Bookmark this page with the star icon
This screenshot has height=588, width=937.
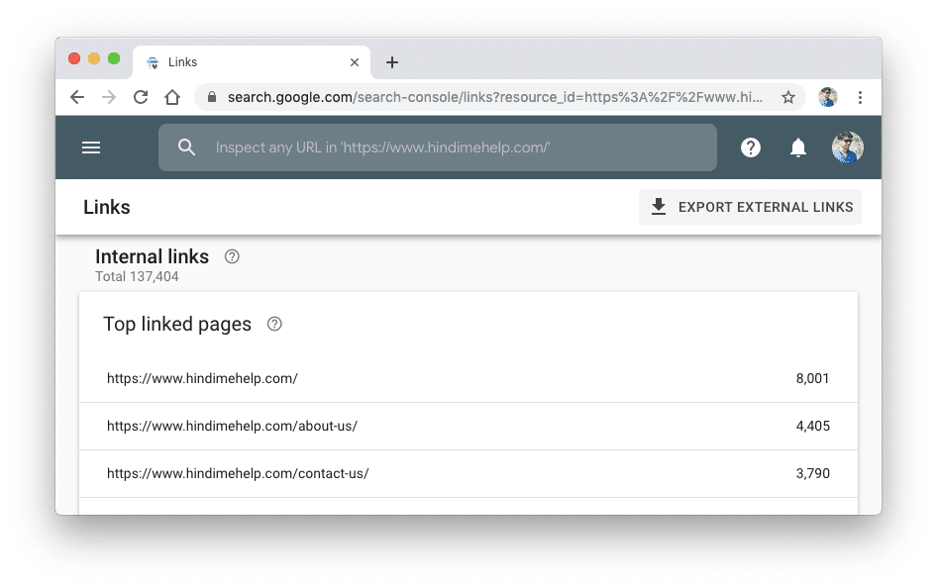[788, 97]
